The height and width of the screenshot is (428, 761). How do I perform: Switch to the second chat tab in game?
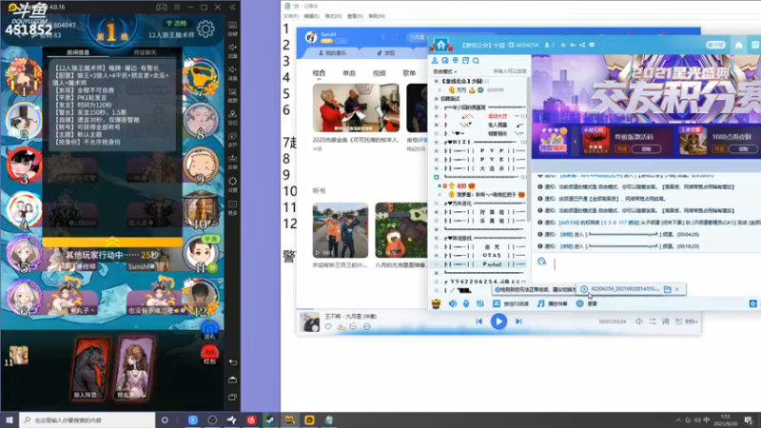146,52
